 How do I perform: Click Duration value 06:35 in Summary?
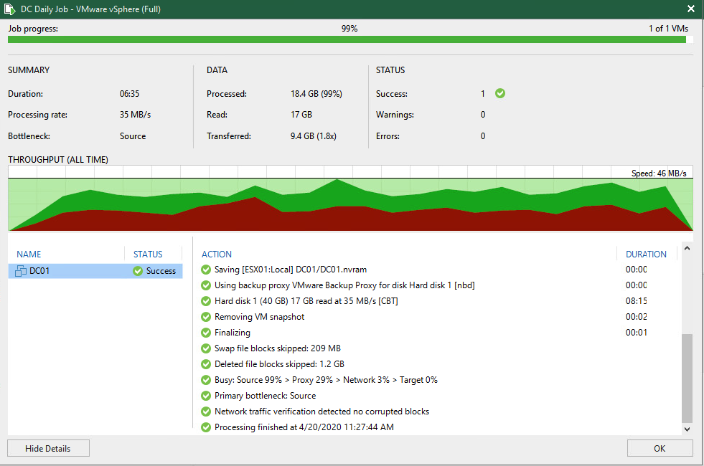(129, 94)
